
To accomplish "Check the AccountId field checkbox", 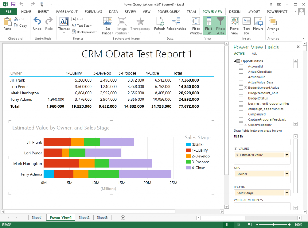I will pos(241,66).
